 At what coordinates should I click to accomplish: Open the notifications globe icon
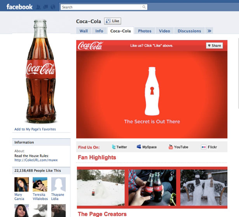point(53,7)
